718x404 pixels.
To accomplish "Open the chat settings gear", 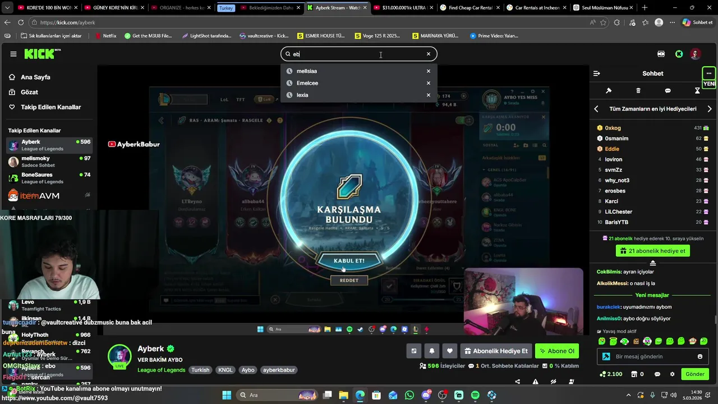I will click(x=673, y=374).
